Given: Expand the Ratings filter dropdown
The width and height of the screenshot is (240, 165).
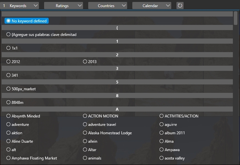Looking at the screenshot, I should (63, 6).
